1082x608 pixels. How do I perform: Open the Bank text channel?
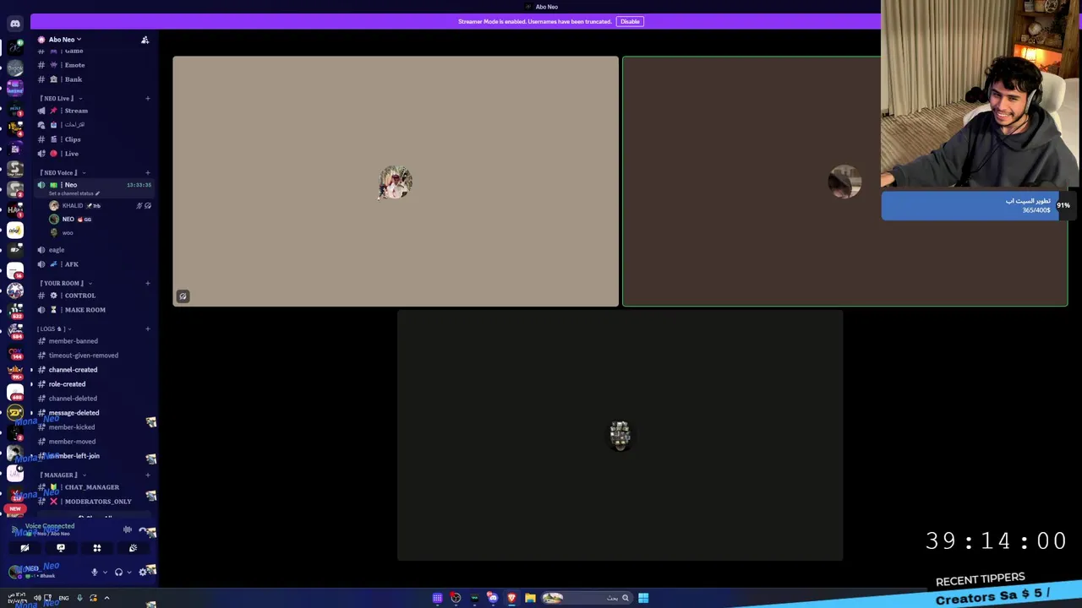tap(93, 79)
